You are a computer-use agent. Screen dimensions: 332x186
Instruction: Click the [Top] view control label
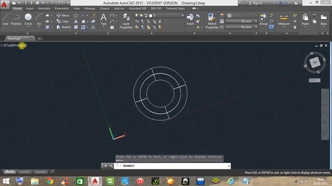8,45
